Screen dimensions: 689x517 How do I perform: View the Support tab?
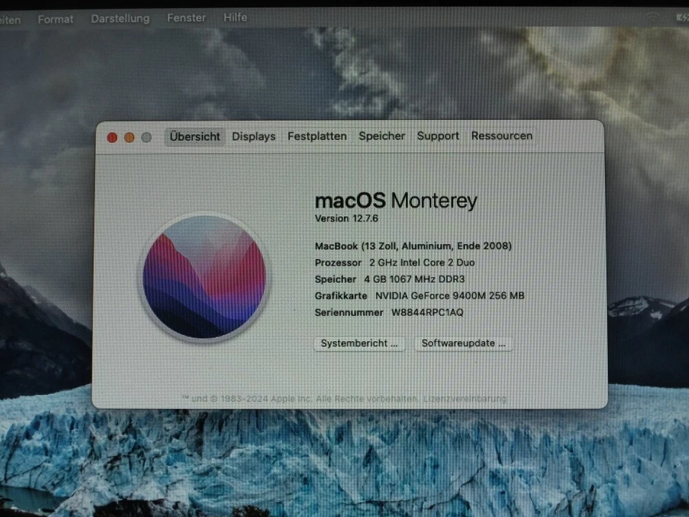(438, 136)
